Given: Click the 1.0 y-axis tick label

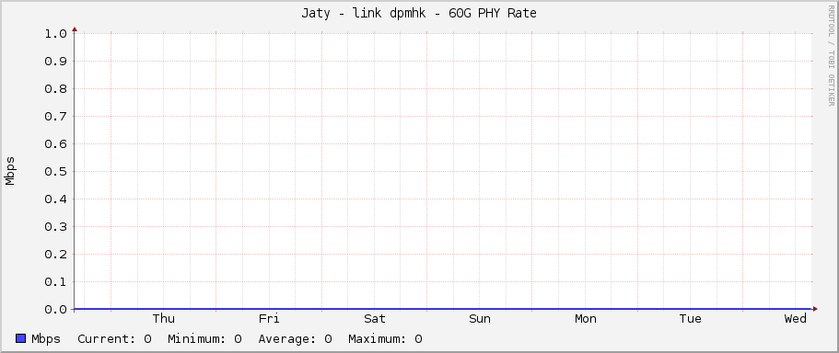Looking at the screenshot, I should pos(56,34).
